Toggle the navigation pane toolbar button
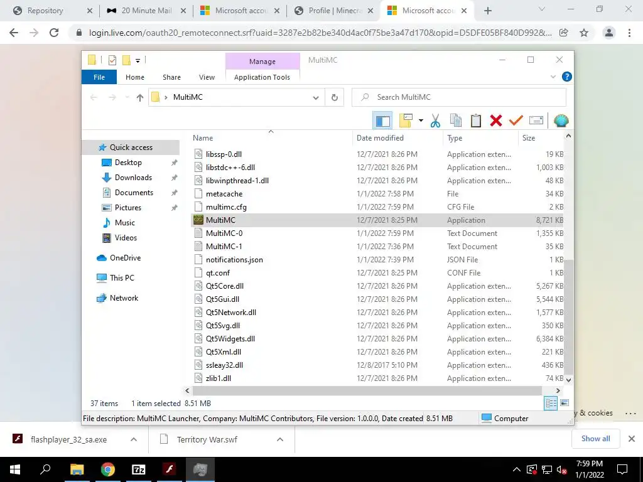The width and height of the screenshot is (643, 482). pyautogui.click(x=382, y=120)
